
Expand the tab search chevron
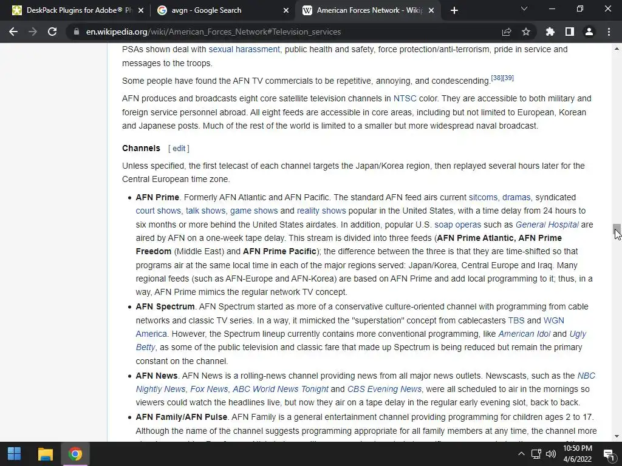(524, 8)
